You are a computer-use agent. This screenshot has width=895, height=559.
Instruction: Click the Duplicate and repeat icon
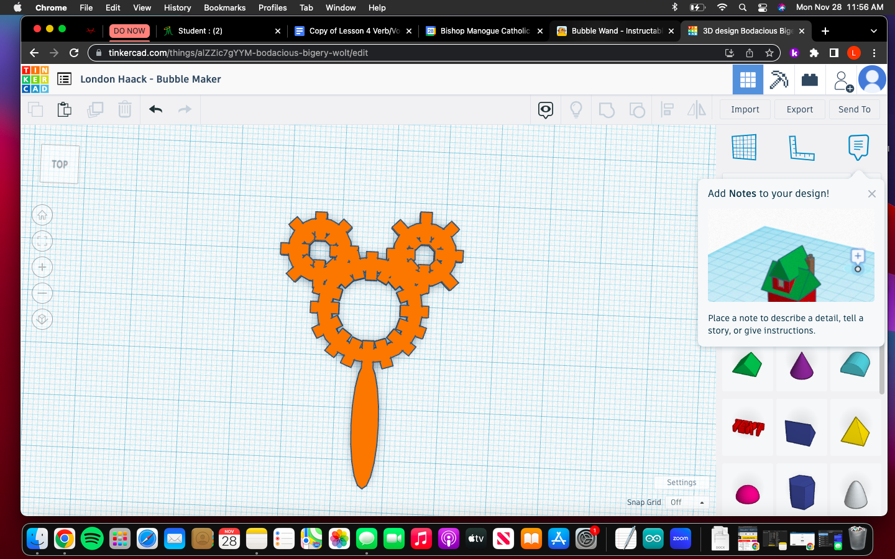point(95,109)
